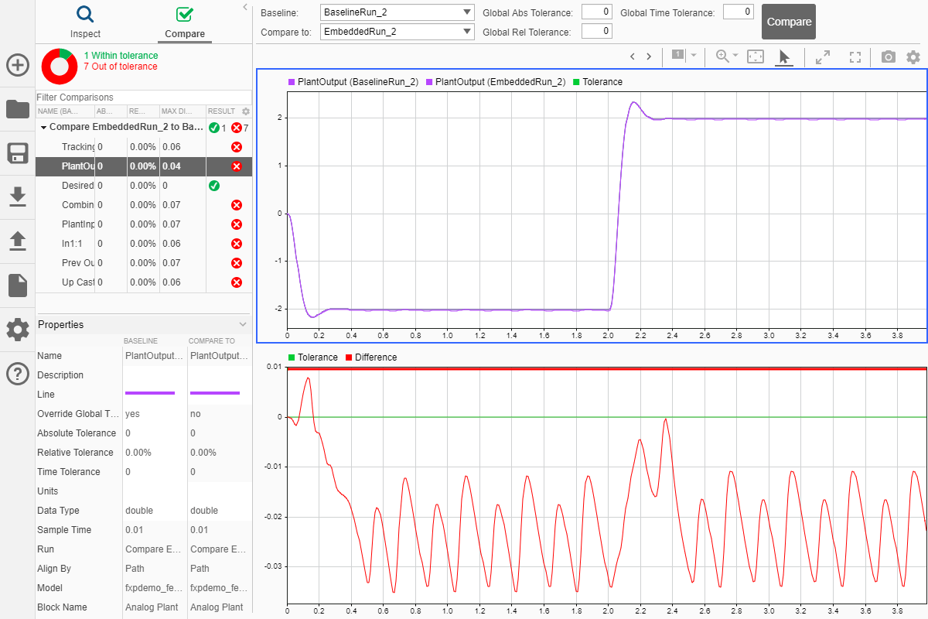Open the Compare to run dropdown
This screenshot has height=619, width=928.
[397, 32]
